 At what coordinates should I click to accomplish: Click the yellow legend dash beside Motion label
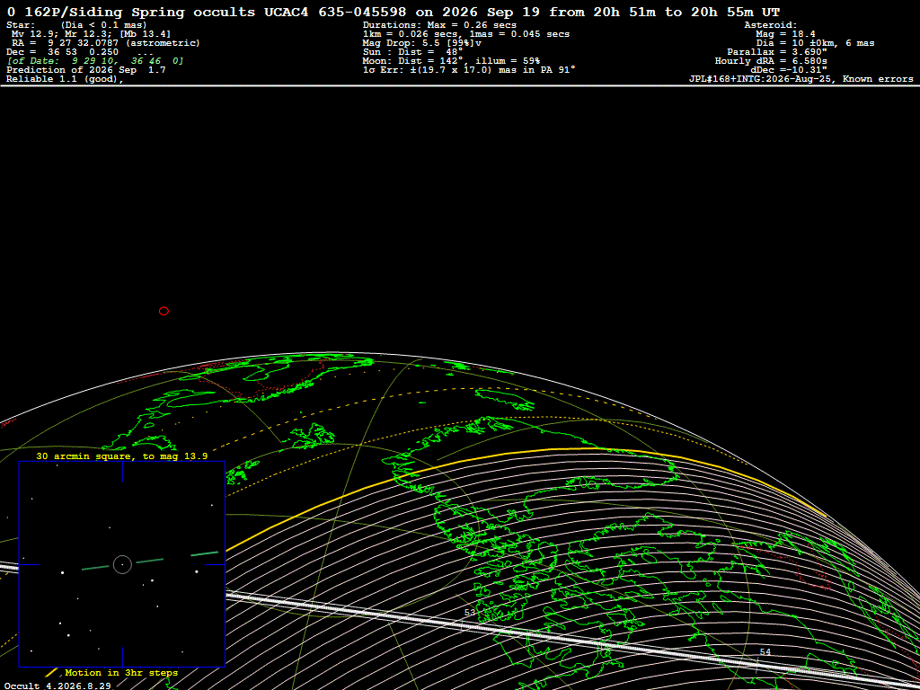point(51,672)
